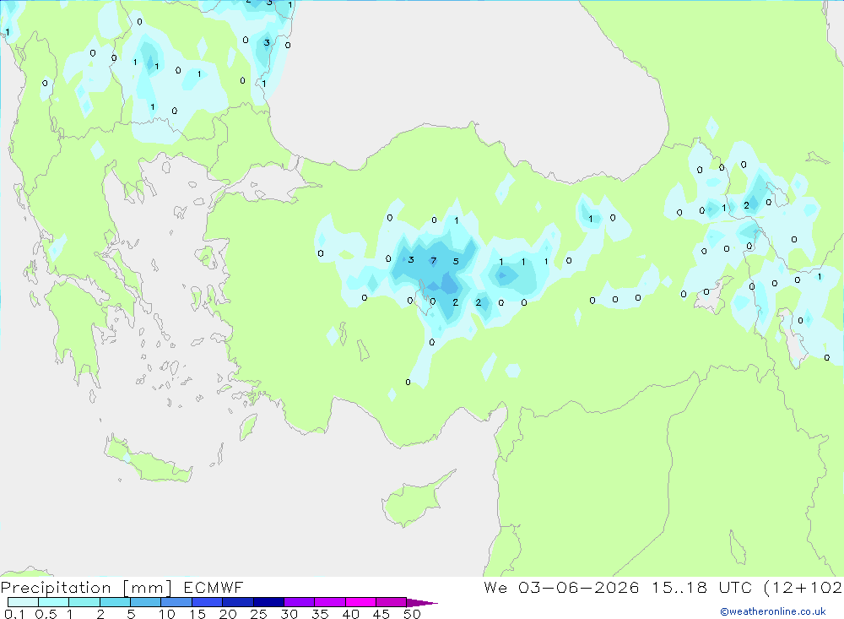Viewport: 844px width, 619px height.
Task: Click the '(12+102' forecast offset text
Action: click(803, 588)
